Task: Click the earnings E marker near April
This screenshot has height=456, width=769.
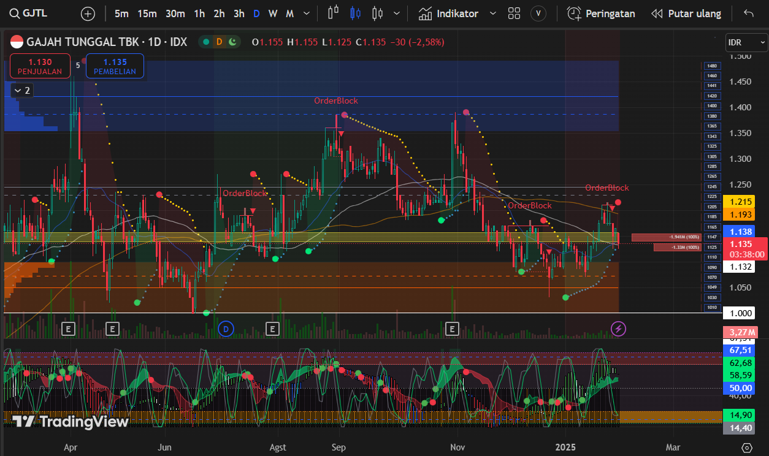Action: (x=68, y=329)
